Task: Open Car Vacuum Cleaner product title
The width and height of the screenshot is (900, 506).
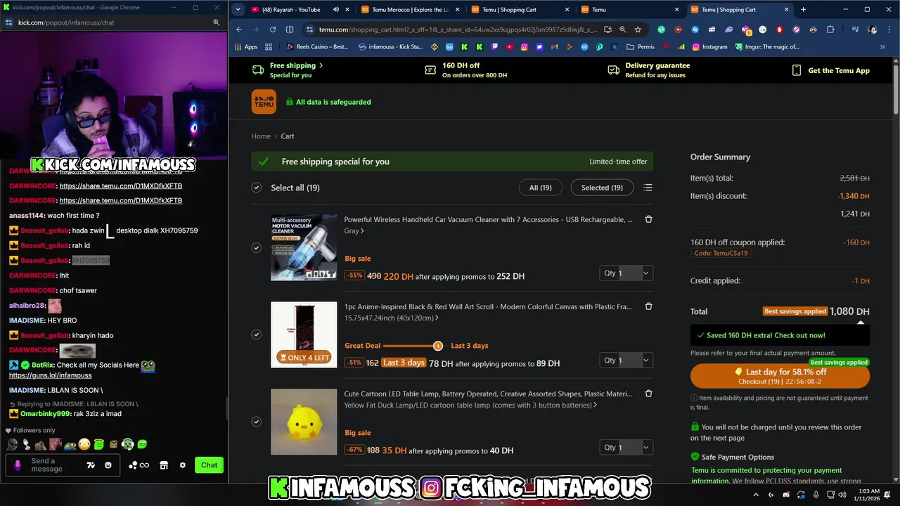Action: [x=488, y=219]
